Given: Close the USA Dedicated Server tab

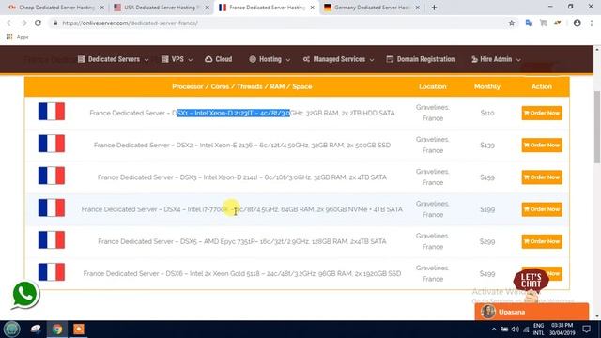Looking at the screenshot, I should click(x=207, y=8).
